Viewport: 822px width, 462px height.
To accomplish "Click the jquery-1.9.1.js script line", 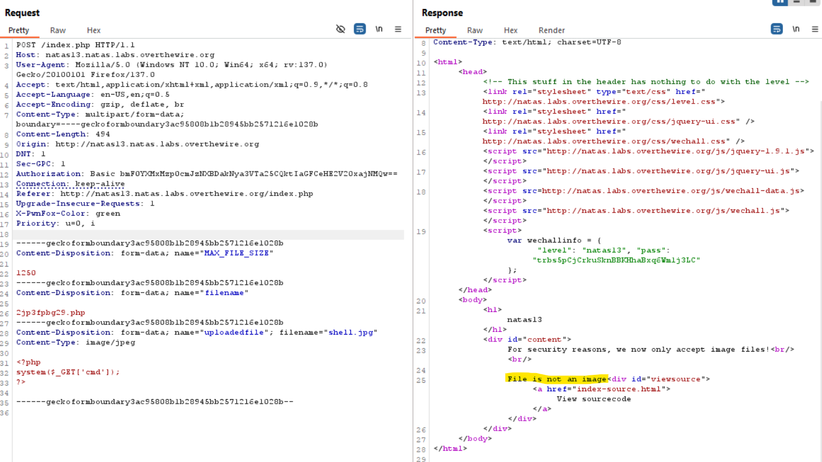I will (x=649, y=151).
